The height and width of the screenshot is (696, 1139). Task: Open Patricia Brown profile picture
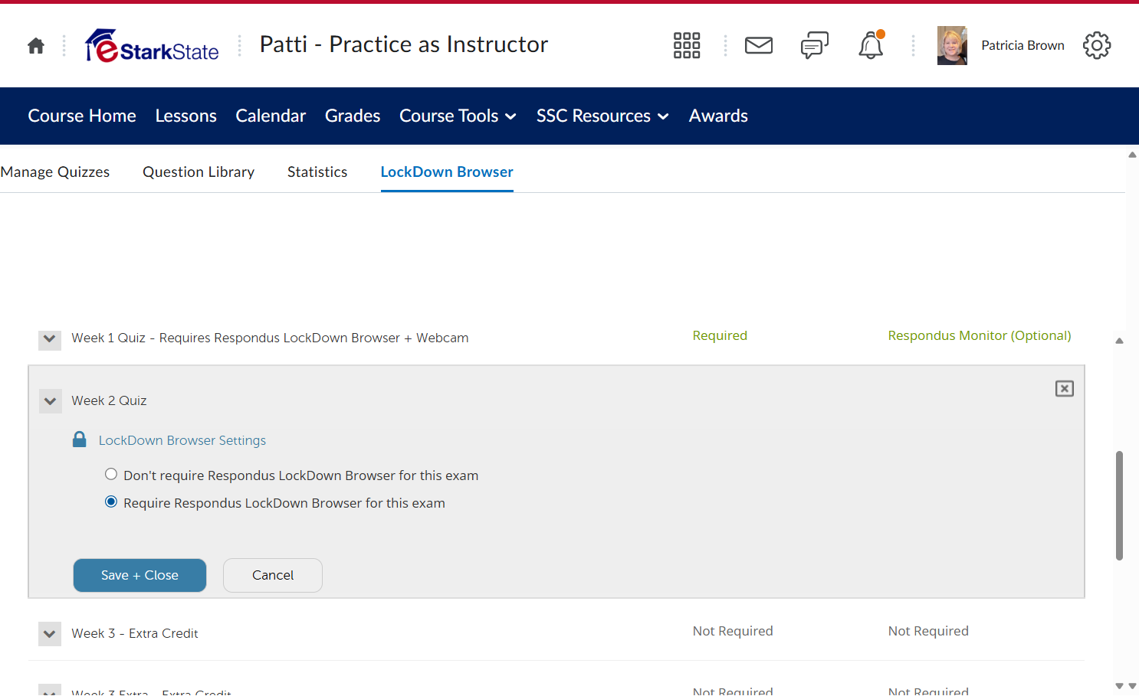952,46
